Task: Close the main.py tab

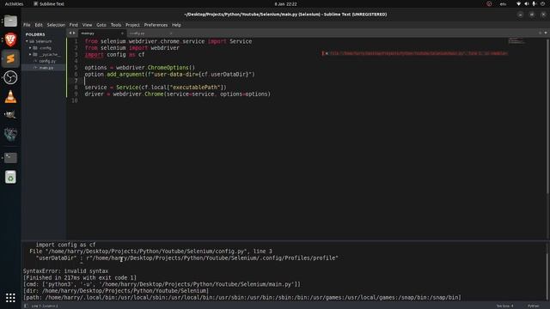Action: click(x=122, y=33)
